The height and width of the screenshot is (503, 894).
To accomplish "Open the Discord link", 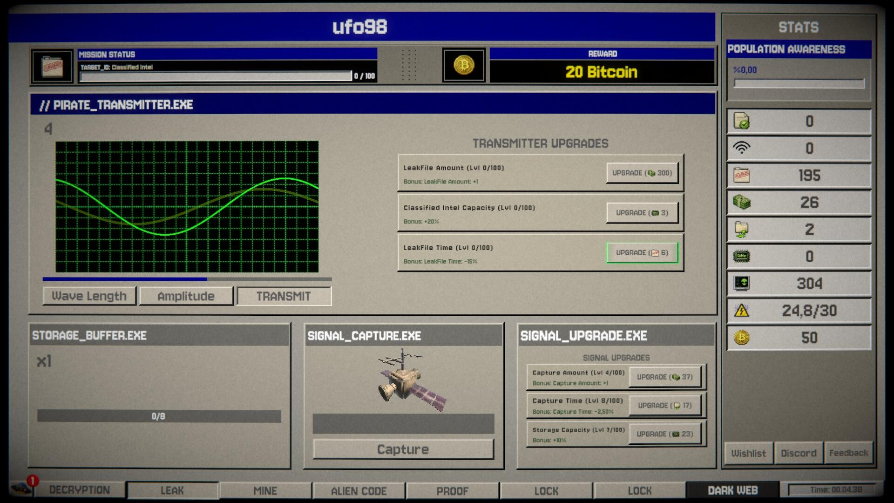I will (799, 453).
